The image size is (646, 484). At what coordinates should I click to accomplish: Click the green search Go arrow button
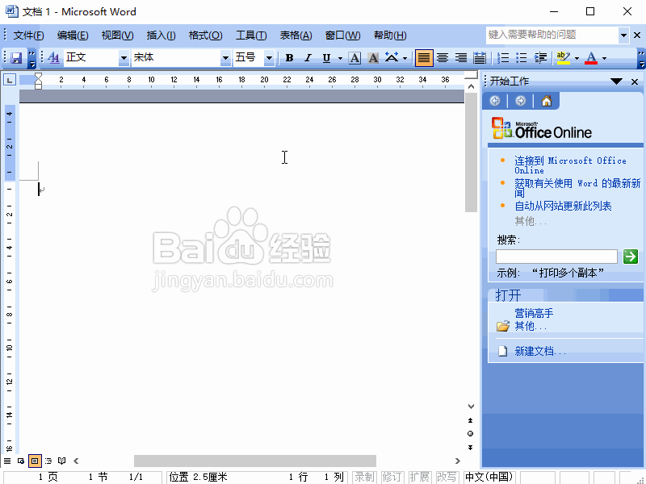[x=631, y=257]
